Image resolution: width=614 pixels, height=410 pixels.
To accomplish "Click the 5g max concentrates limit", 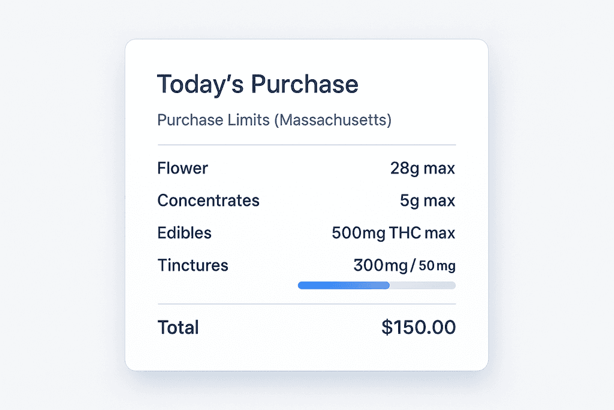I will pyautogui.click(x=428, y=200).
